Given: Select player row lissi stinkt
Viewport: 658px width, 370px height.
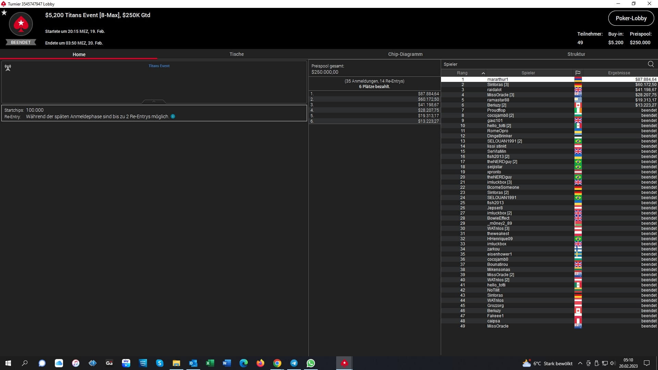Looking at the screenshot, I should point(549,146).
